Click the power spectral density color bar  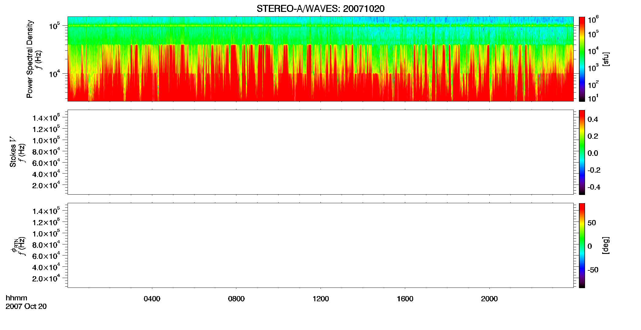click(x=582, y=59)
